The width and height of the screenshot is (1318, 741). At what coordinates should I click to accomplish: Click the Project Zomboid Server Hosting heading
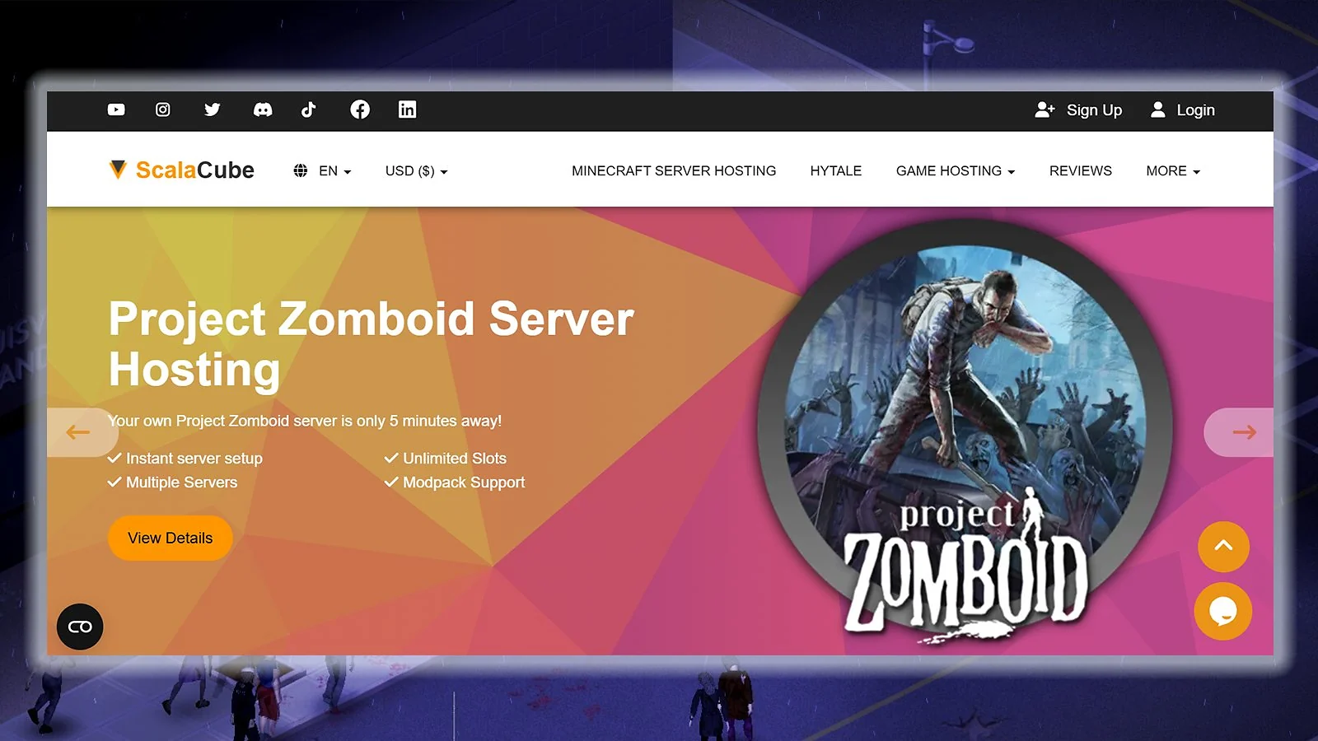372,343
